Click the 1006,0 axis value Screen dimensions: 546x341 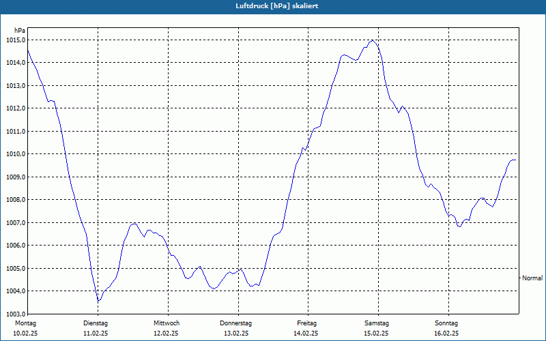pyautogui.click(x=16, y=246)
